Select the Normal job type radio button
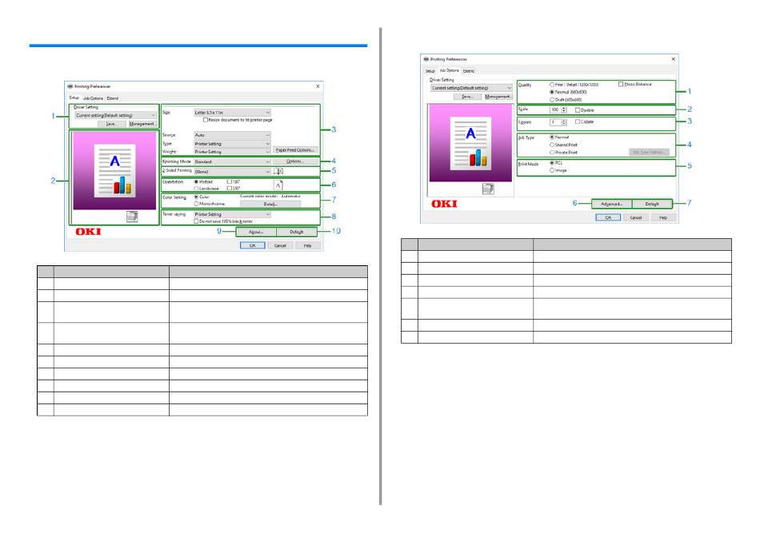 pos(551,137)
